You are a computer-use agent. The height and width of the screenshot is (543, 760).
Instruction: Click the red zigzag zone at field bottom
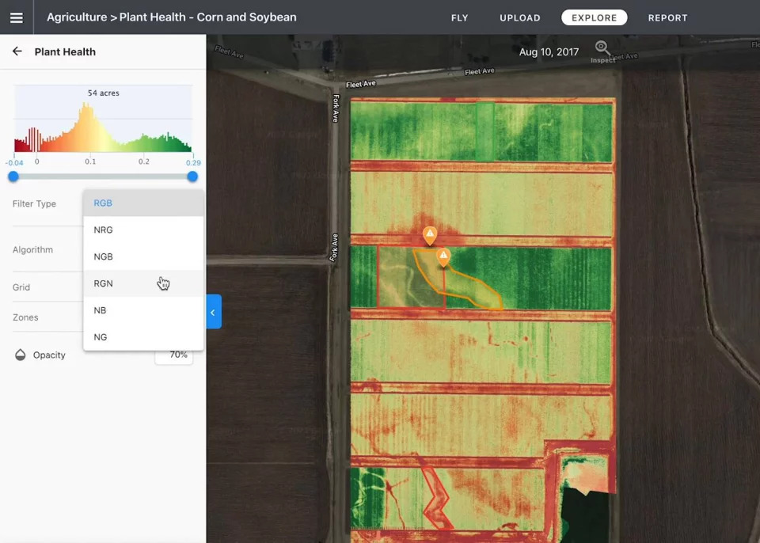[436, 499]
